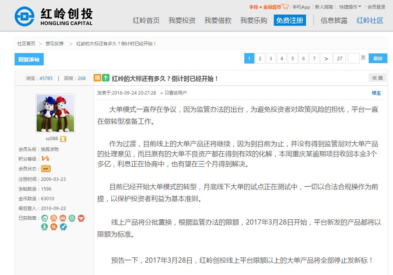Image resolution: width=393 pixels, height=275 pixels.
Task: Click the red handshake medal badge
Action: (81, 218)
